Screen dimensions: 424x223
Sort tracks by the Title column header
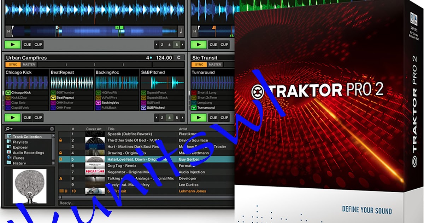point(111,129)
